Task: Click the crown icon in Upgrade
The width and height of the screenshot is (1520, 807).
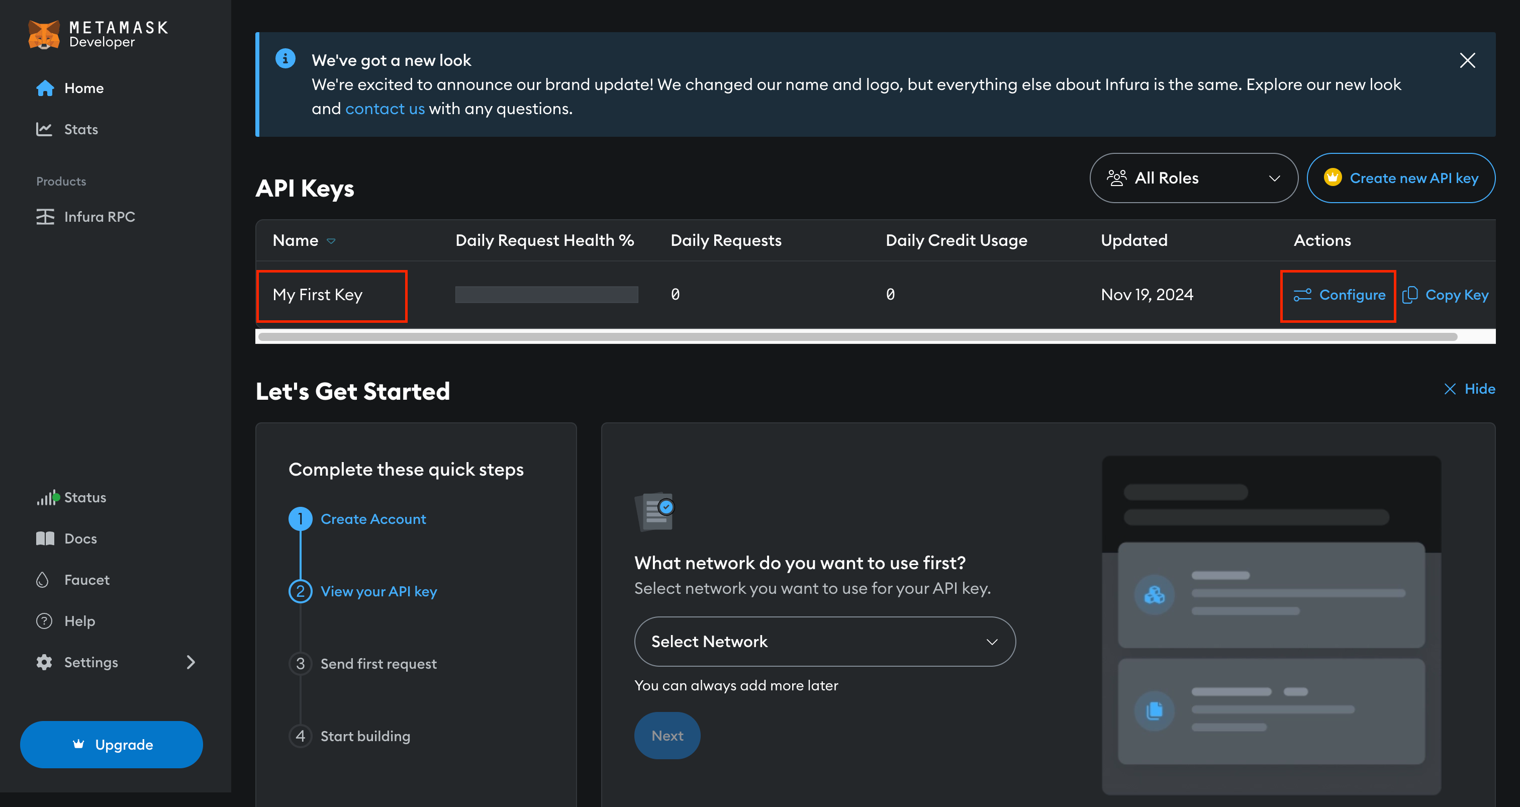Action: click(78, 744)
